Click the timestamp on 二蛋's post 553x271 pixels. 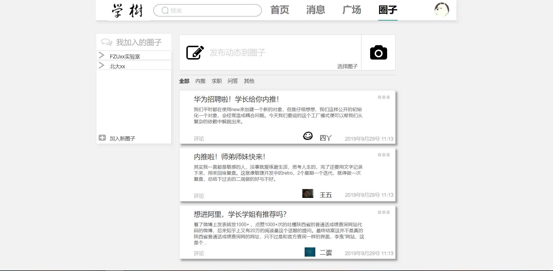click(369, 253)
